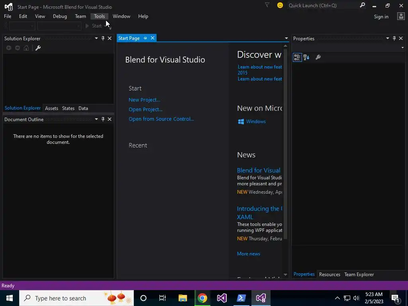The height and width of the screenshot is (306, 408).
Task: Close the Properties panel
Action: (x=401, y=39)
